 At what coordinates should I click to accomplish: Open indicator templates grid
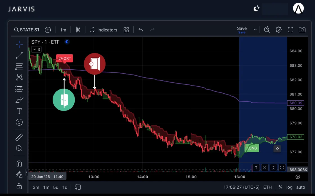(x=126, y=30)
